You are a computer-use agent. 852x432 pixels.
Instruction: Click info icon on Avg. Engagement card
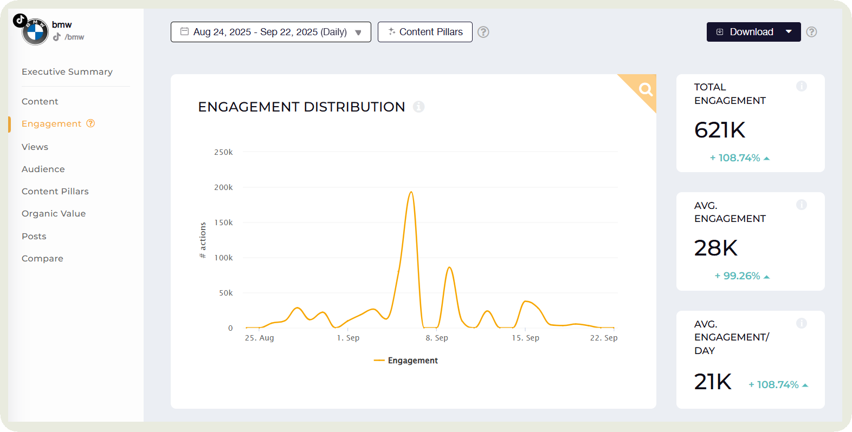pos(801,205)
